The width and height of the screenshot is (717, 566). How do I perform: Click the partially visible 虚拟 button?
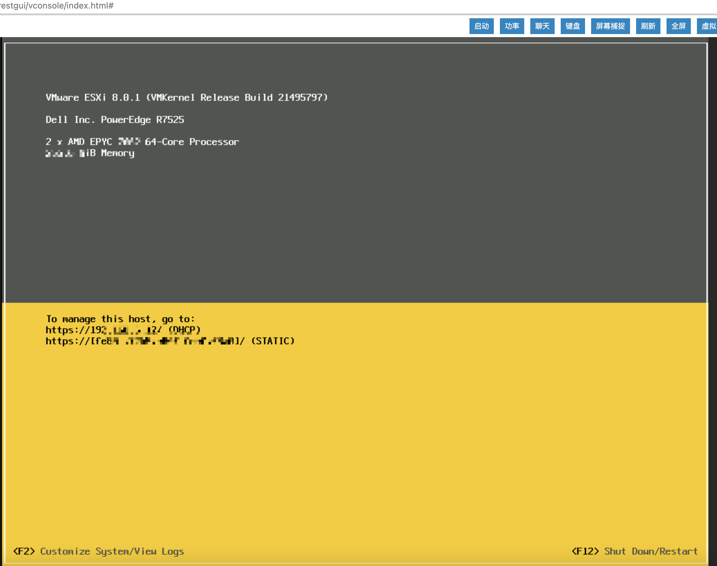click(707, 26)
